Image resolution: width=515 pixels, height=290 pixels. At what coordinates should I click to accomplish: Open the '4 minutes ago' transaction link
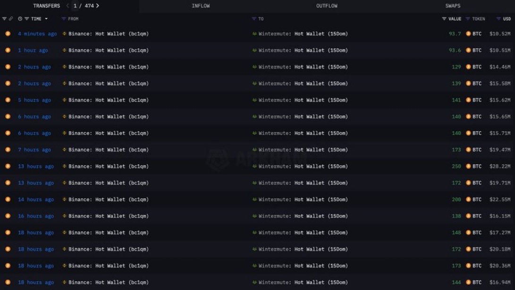point(37,34)
